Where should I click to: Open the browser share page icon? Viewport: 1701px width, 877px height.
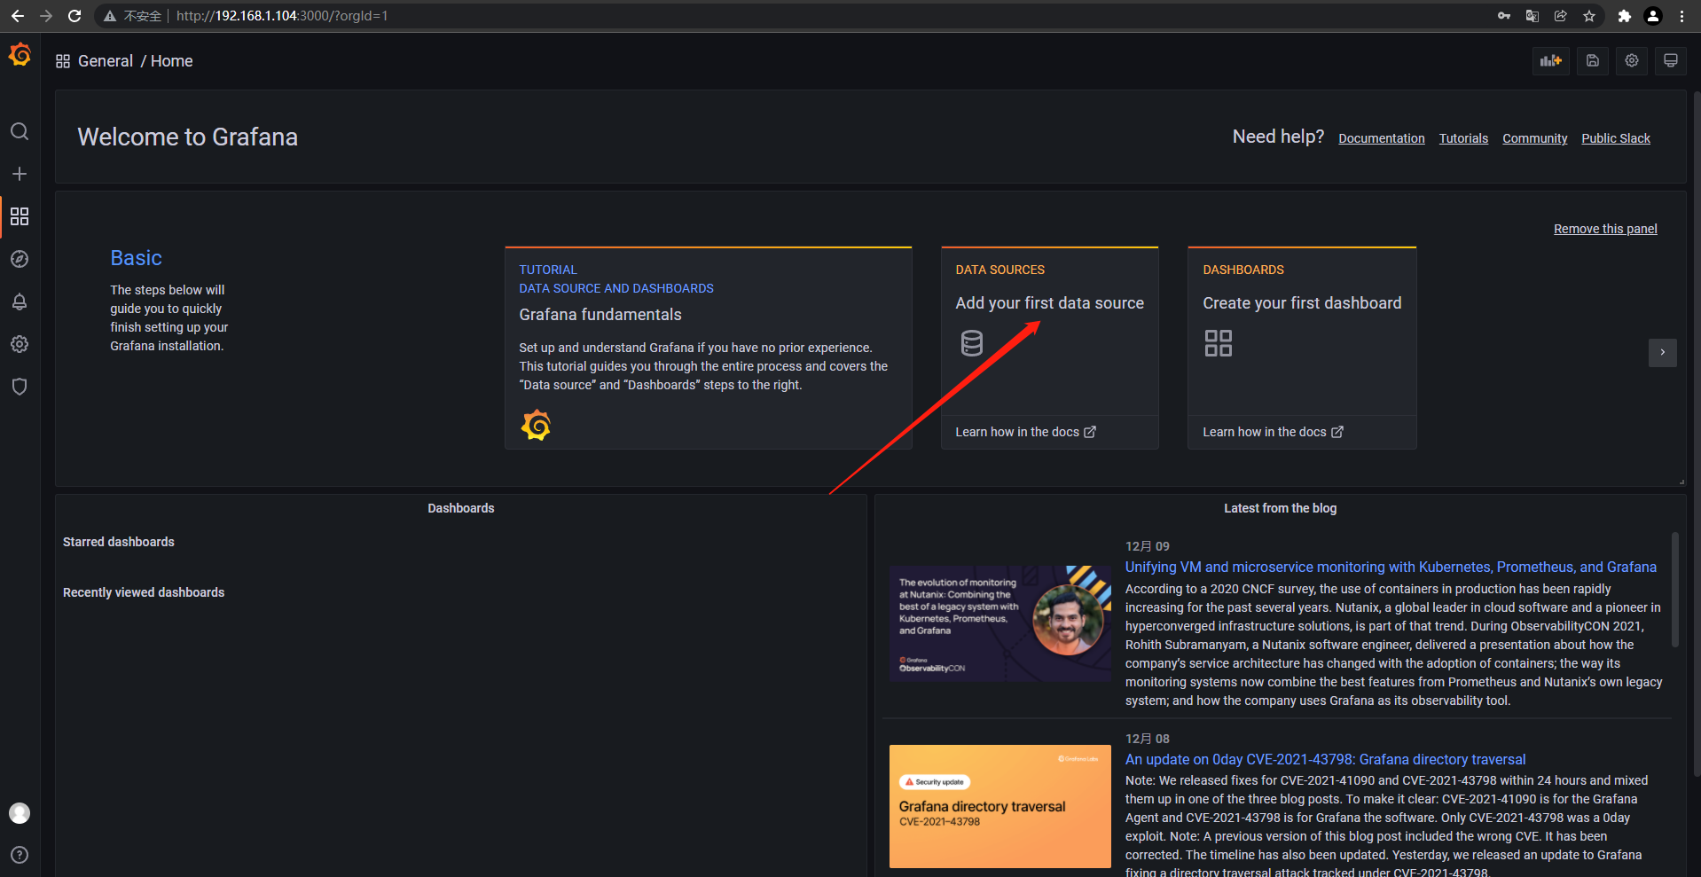(1561, 16)
